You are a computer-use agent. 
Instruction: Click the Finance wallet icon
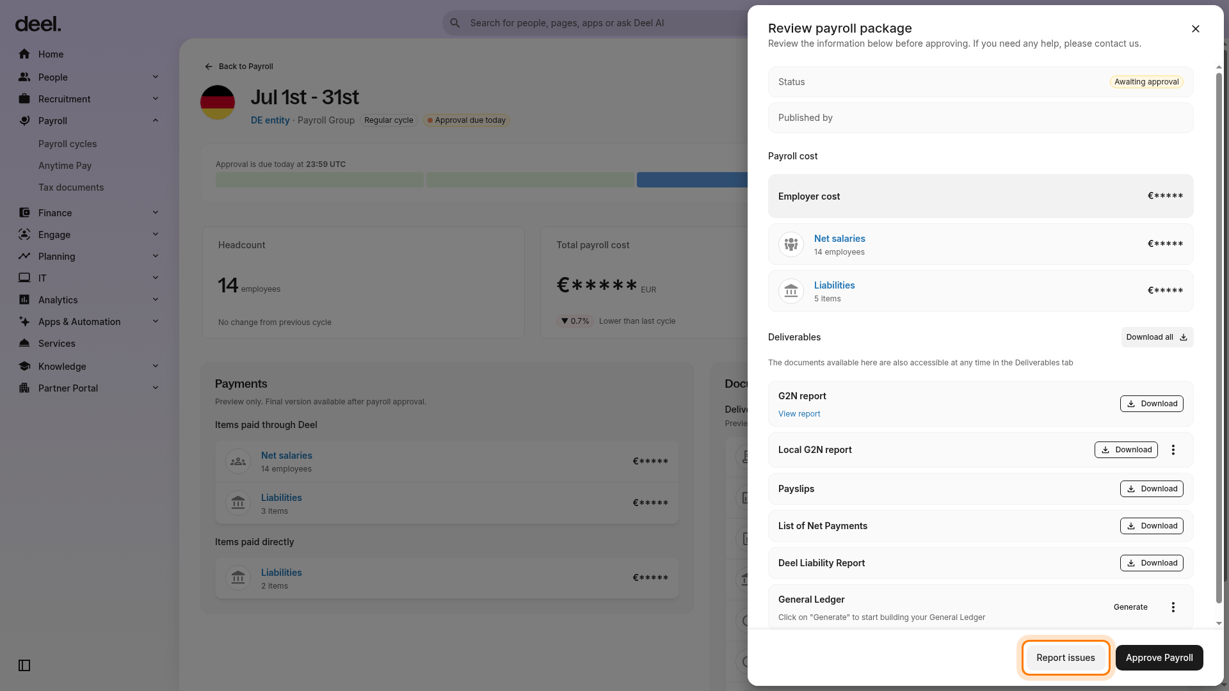(24, 213)
